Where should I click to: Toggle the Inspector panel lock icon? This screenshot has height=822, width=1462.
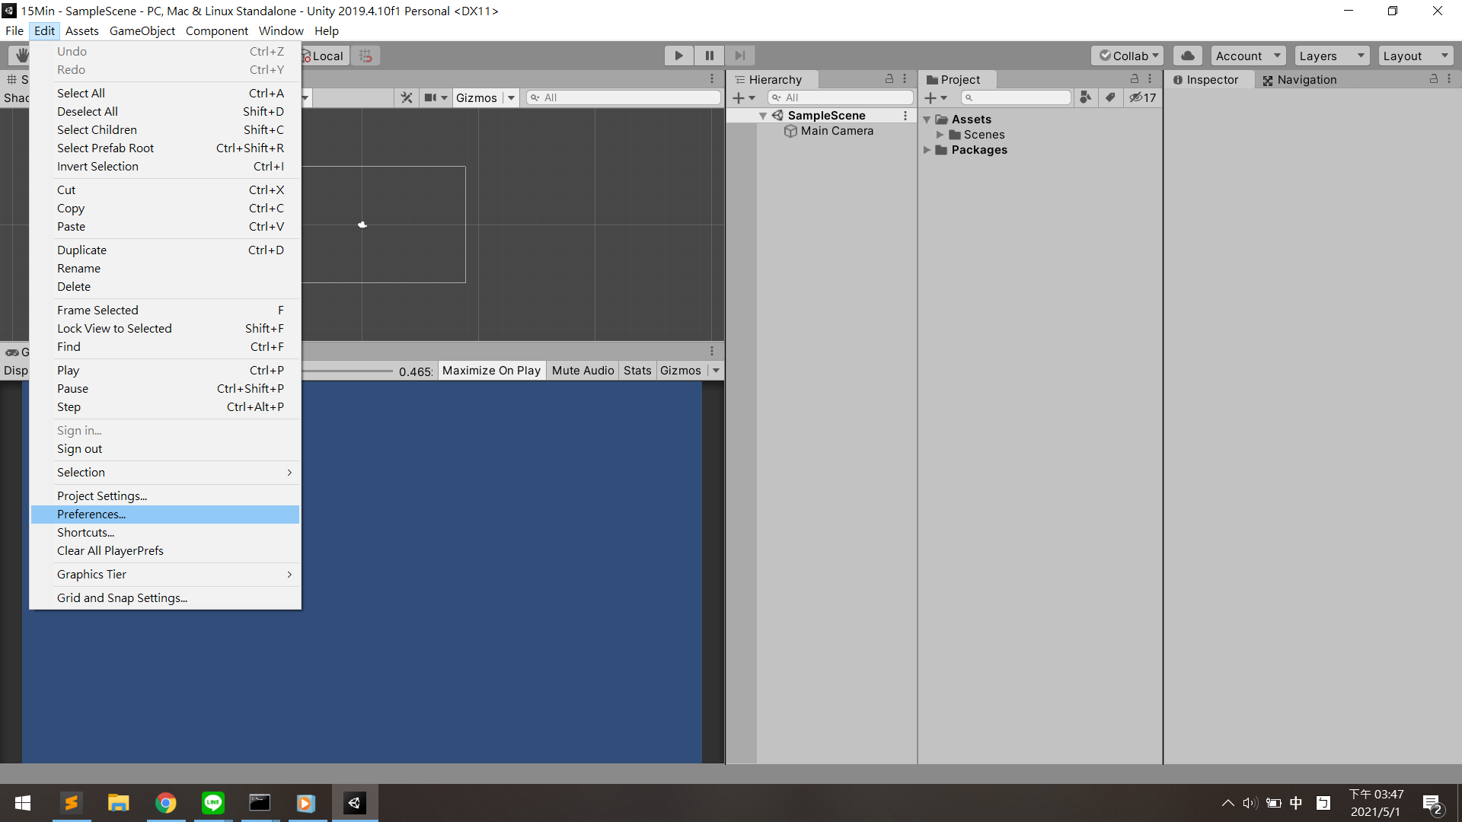(x=1433, y=79)
